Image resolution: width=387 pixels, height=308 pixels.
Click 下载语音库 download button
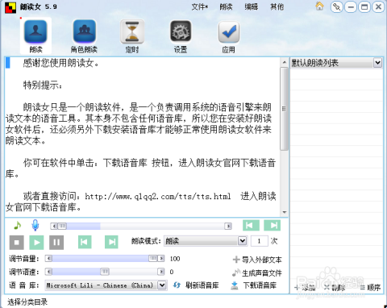[254, 285]
